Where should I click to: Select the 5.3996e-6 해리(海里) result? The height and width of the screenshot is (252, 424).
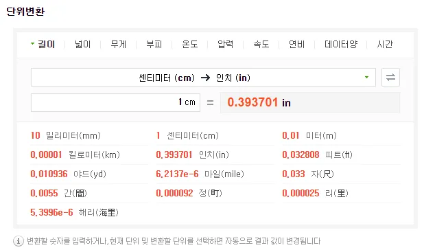[x=75, y=212]
